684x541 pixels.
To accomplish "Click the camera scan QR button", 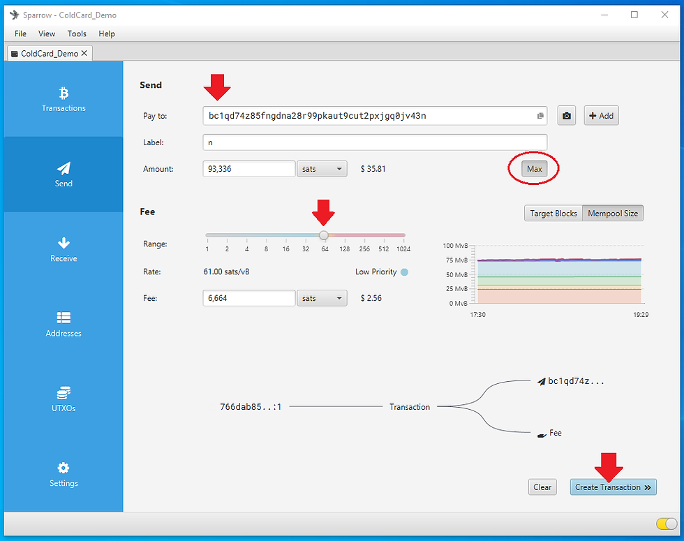I will tap(566, 116).
